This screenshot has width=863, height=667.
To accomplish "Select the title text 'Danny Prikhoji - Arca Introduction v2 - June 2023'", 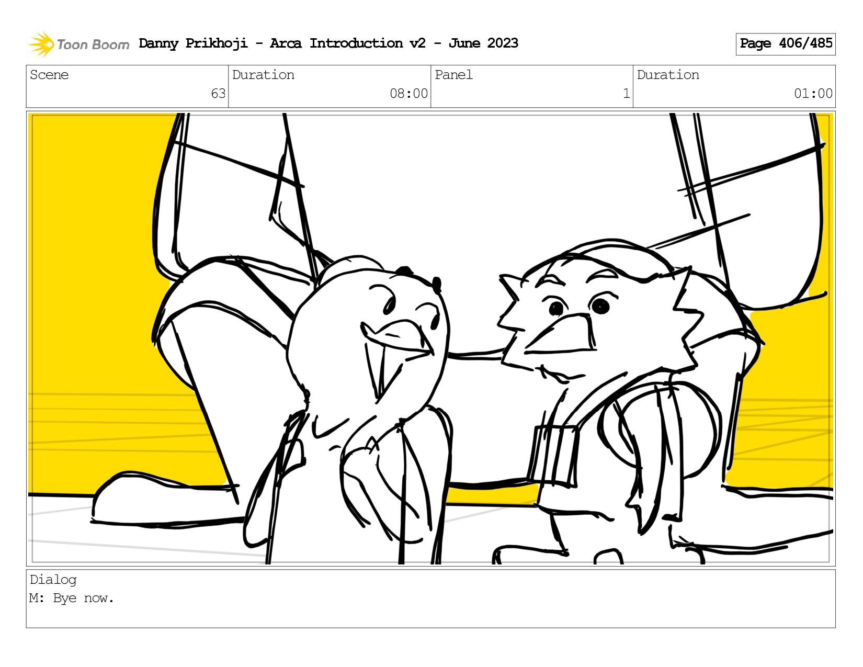I will coord(328,43).
